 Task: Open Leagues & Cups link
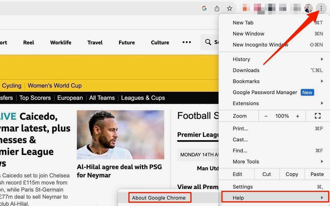[143, 98]
